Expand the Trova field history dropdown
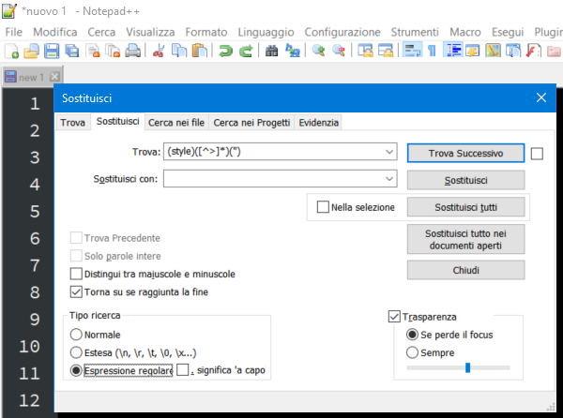Screen dimensions: 563x418 click(389, 152)
